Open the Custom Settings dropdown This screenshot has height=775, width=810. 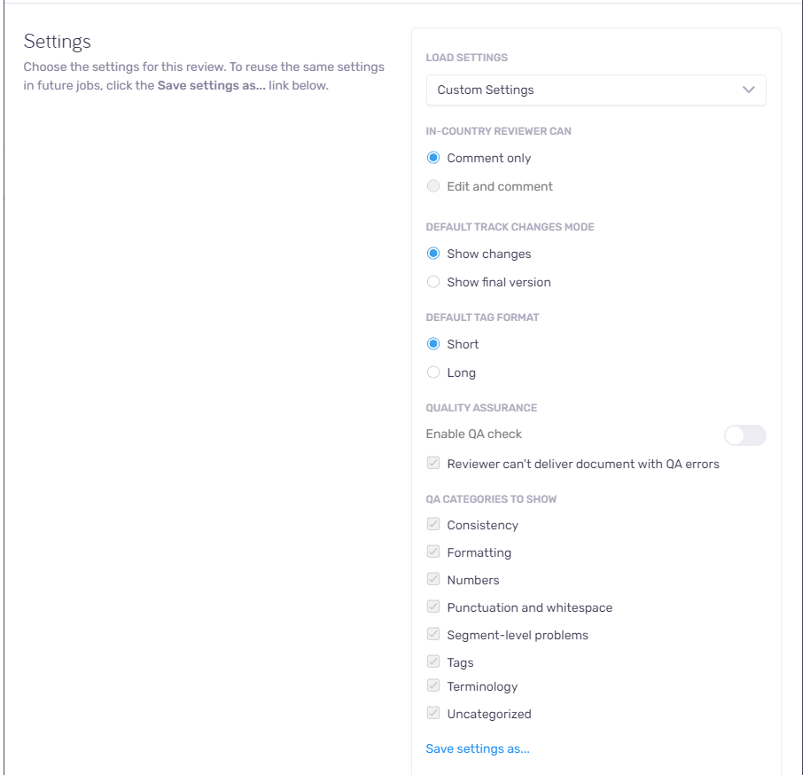click(x=596, y=90)
